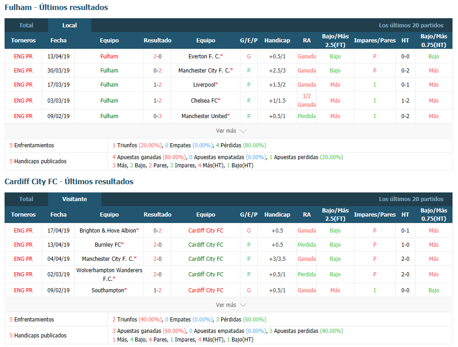The width and height of the screenshot is (458, 347).
Task: Click 'Perdida' in the Manchester United row
Action: (x=307, y=116)
